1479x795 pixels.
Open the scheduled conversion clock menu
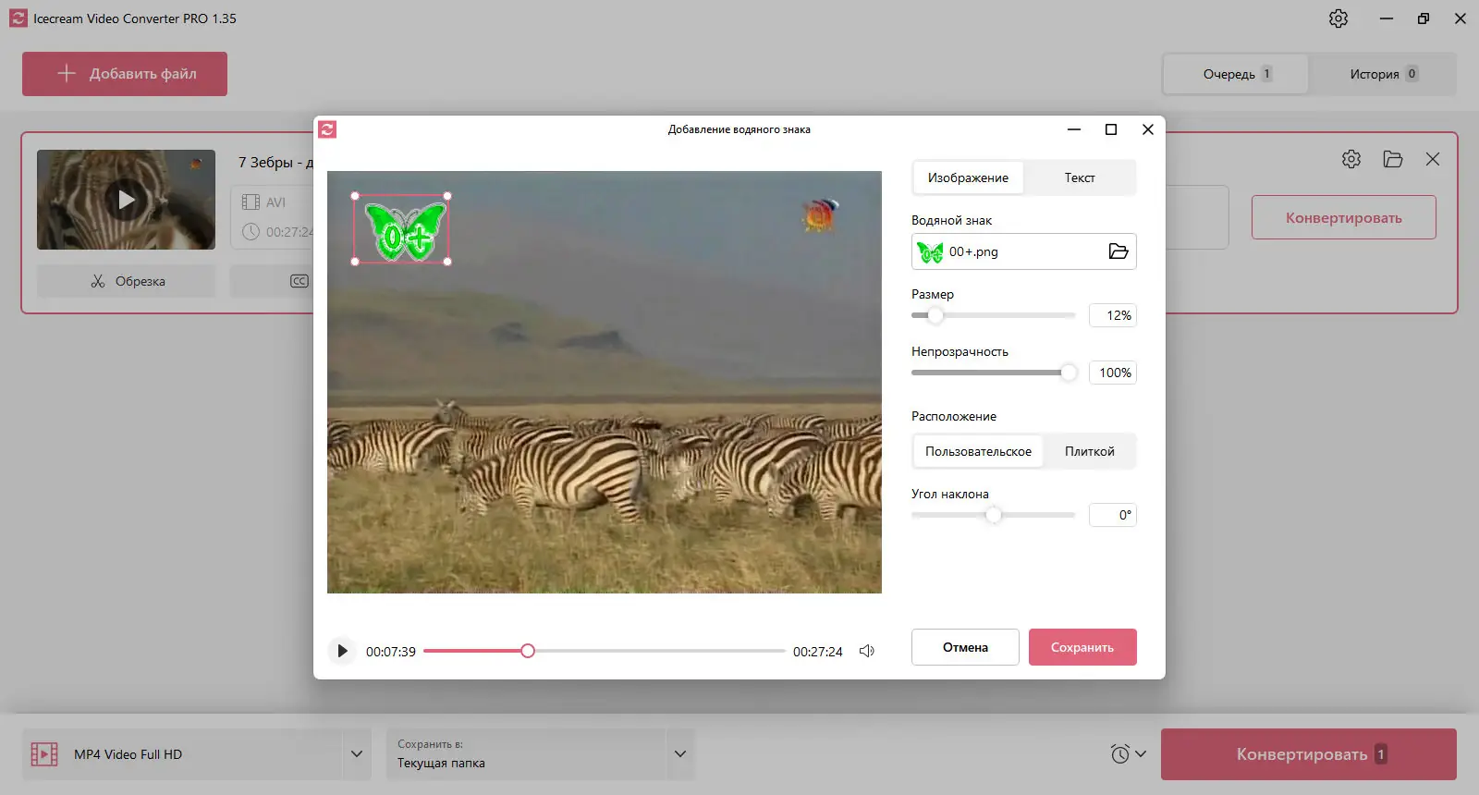tap(1129, 754)
